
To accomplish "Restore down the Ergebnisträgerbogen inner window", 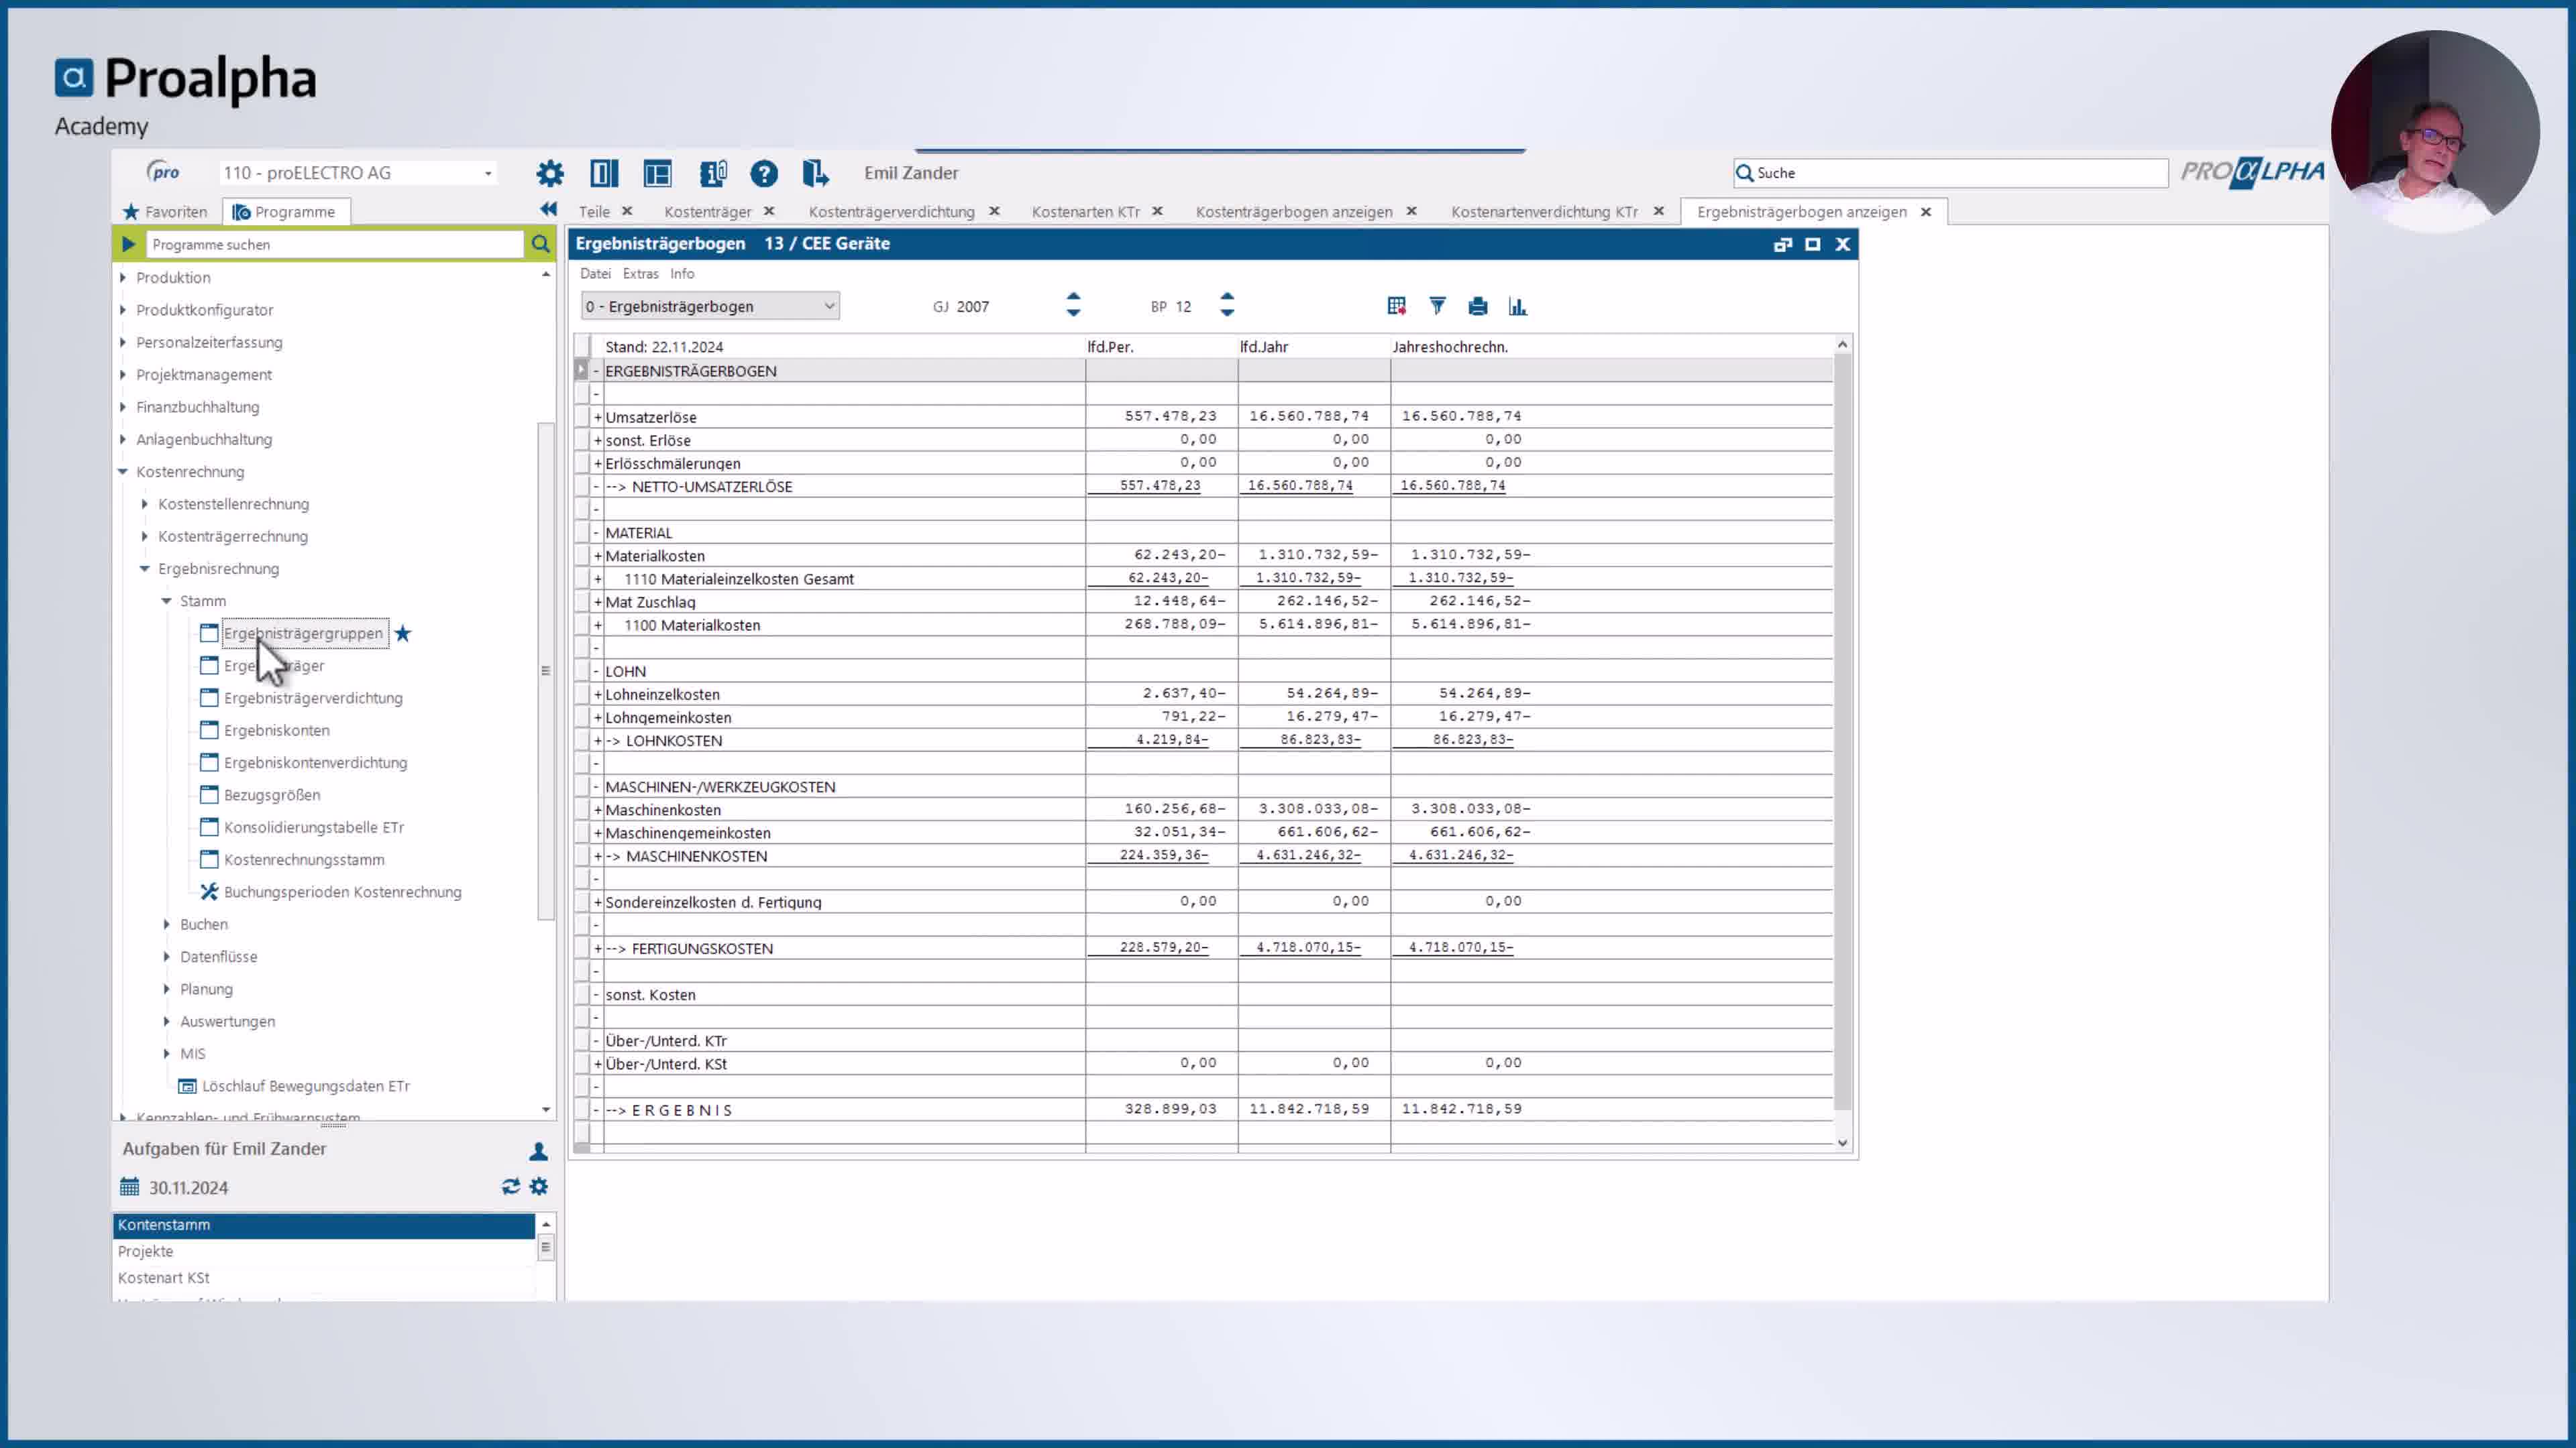I will (x=1782, y=244).
